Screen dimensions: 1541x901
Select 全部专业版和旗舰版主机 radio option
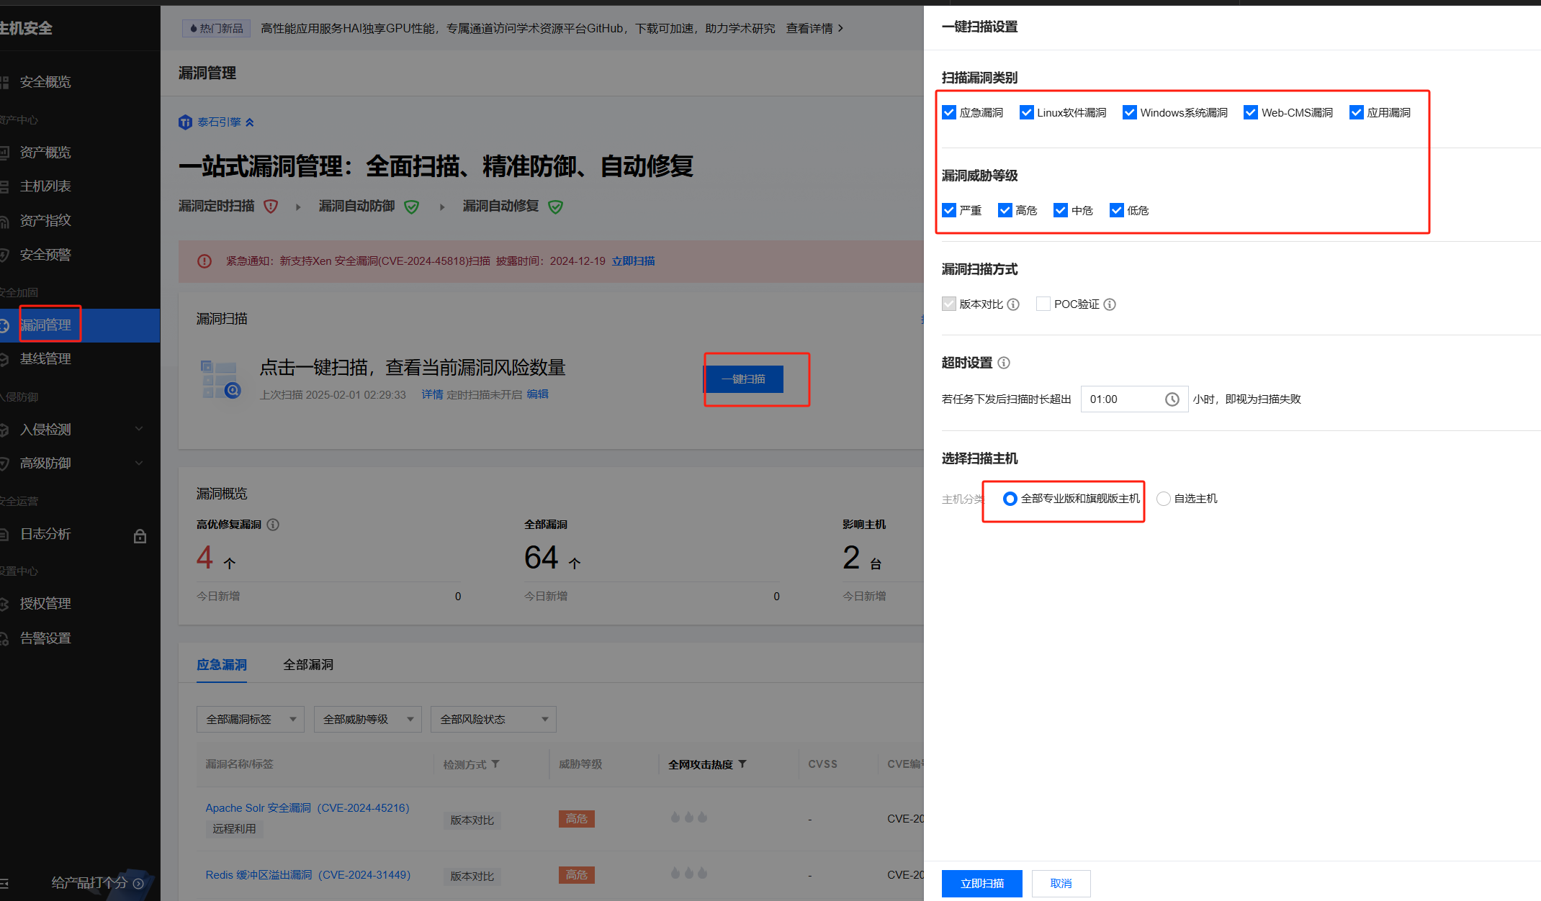tap(1010, 499)
